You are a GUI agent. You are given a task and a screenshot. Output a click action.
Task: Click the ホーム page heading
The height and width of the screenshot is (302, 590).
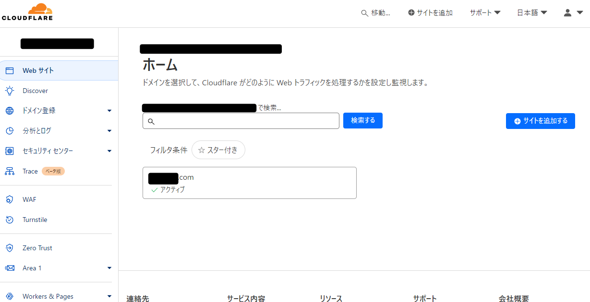pyautogui.click(x=160, y=64)
